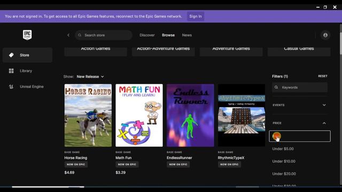
Task: Open the RhythmicTypeX game thumbnail
Action: click(242, 115)
